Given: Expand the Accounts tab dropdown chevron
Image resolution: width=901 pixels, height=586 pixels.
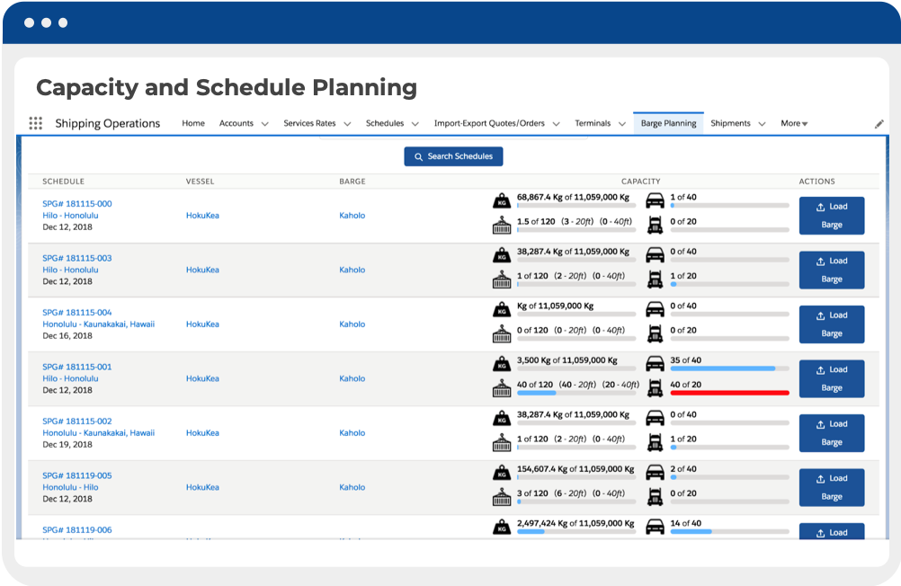Looking at the screenshot, I should tap(265, 124).
